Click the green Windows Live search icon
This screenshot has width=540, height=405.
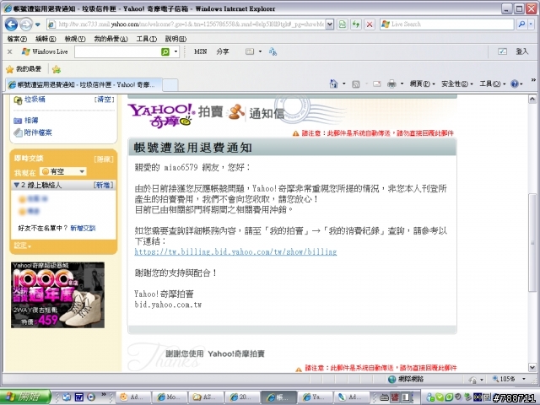(x=165, y=51)
